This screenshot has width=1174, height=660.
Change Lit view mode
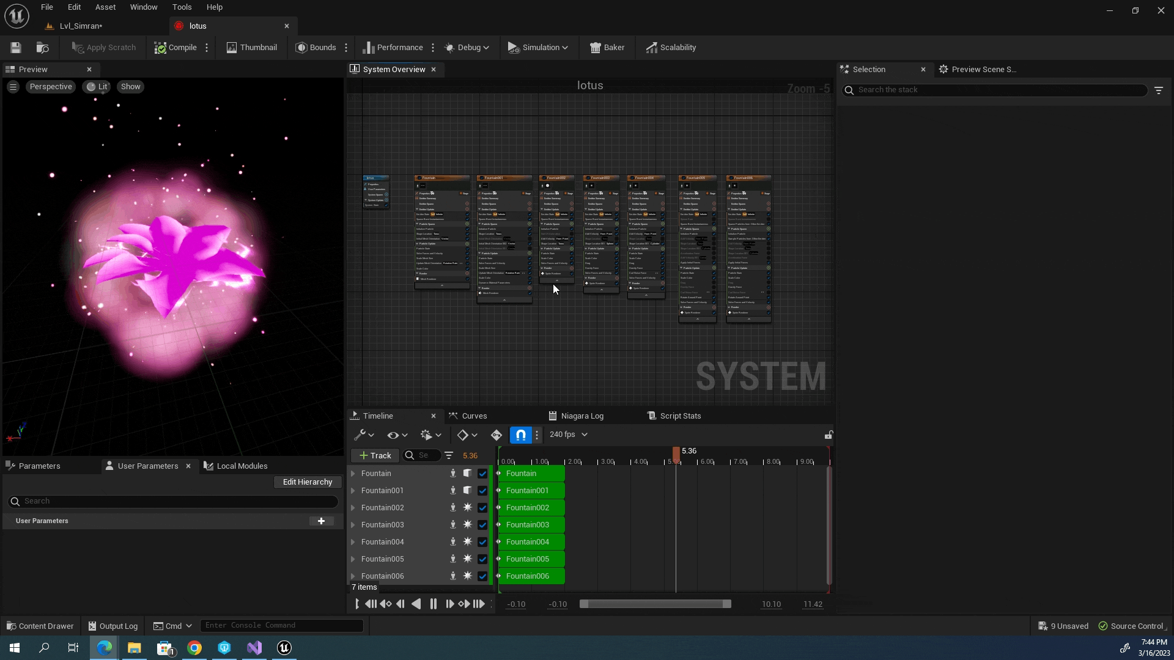pos(97,87)
